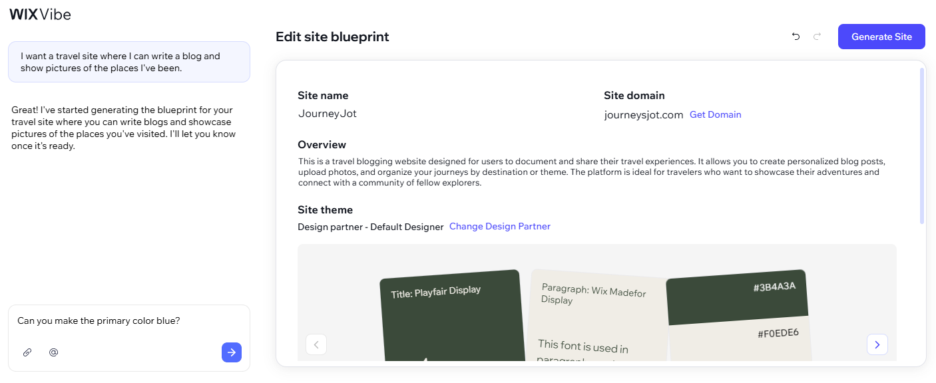Click the Site theme heading
Screen dimensions: 936x383
pyautogui.click(x=326, y=210)
